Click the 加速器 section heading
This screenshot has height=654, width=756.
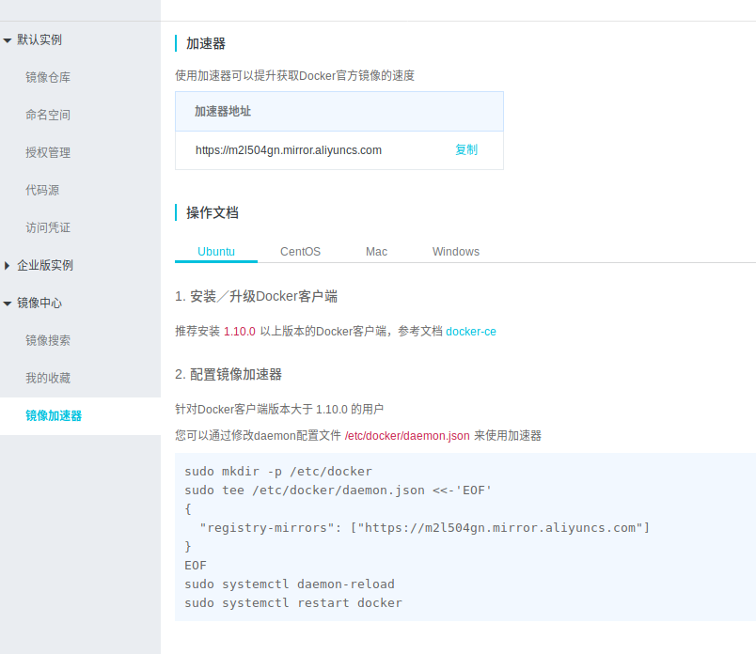click(206, 43)
